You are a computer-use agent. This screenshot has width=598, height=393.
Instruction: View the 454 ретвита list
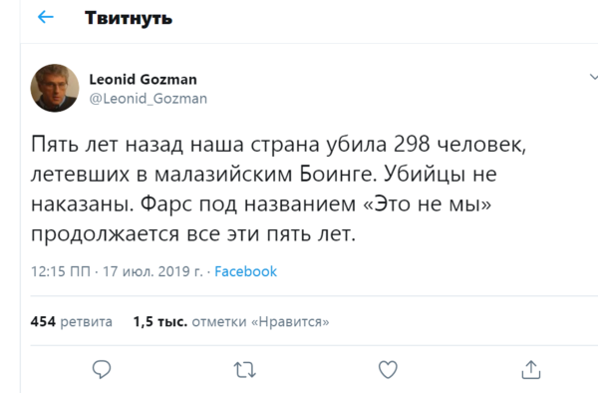pos(72,321)
